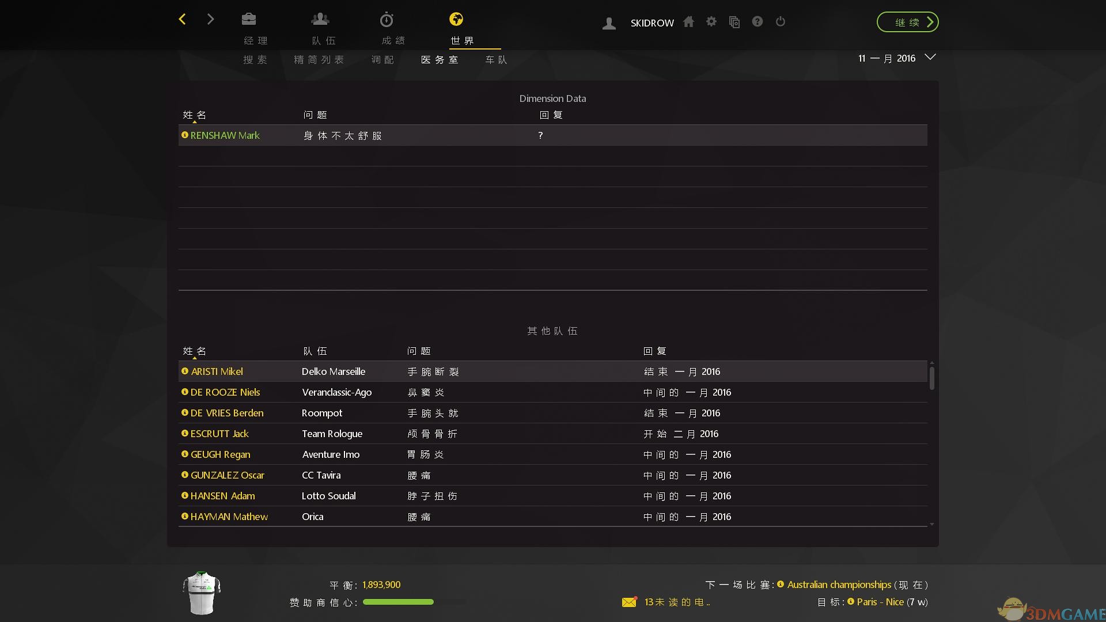The width and height of the screenshot is (1106, 622).
Task: Click the forward arrow navigation icon
Action: (210, 20)
